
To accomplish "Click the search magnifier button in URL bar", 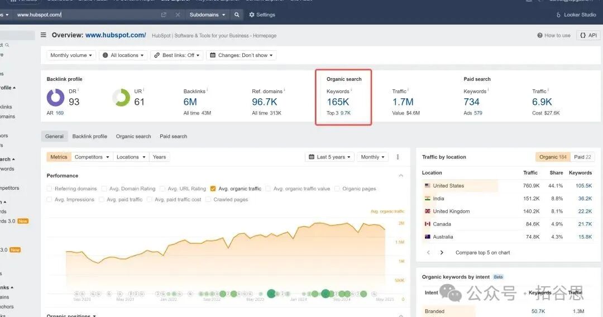I will (x=237, y=15).
